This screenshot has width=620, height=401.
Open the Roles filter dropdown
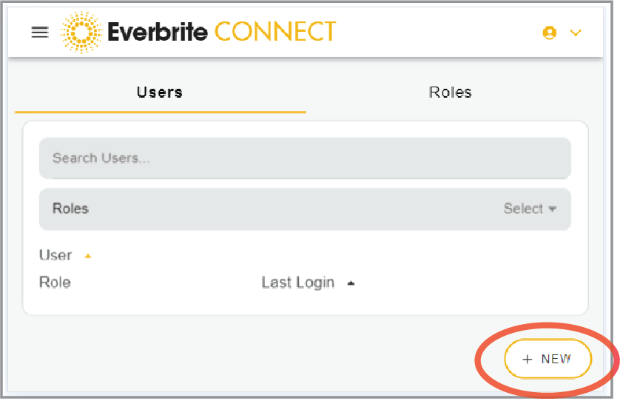point(304,209)
